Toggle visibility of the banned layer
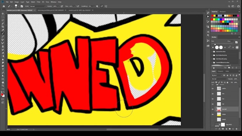The height and width of the screenshot is (136, 242). (x=213, y=109)
